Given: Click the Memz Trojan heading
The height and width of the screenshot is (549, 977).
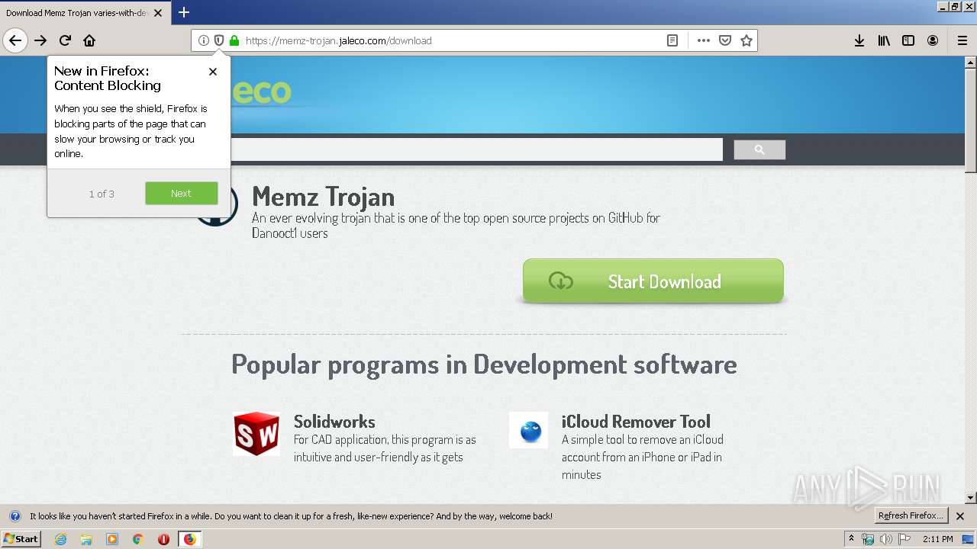Looking at the screenshot, I should tap(323, 197).
